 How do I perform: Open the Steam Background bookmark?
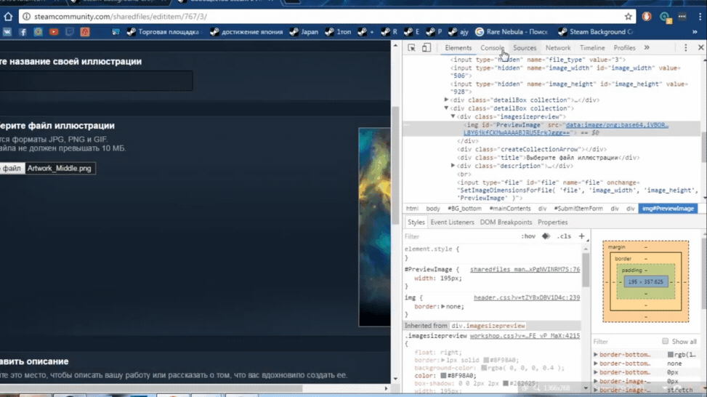pos(595,32)
